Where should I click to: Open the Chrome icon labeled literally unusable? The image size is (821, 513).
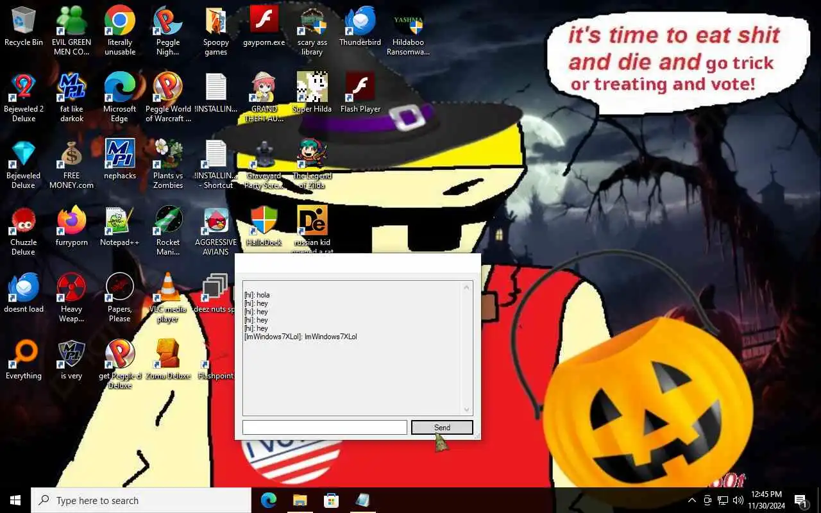(x=120, y=31)
